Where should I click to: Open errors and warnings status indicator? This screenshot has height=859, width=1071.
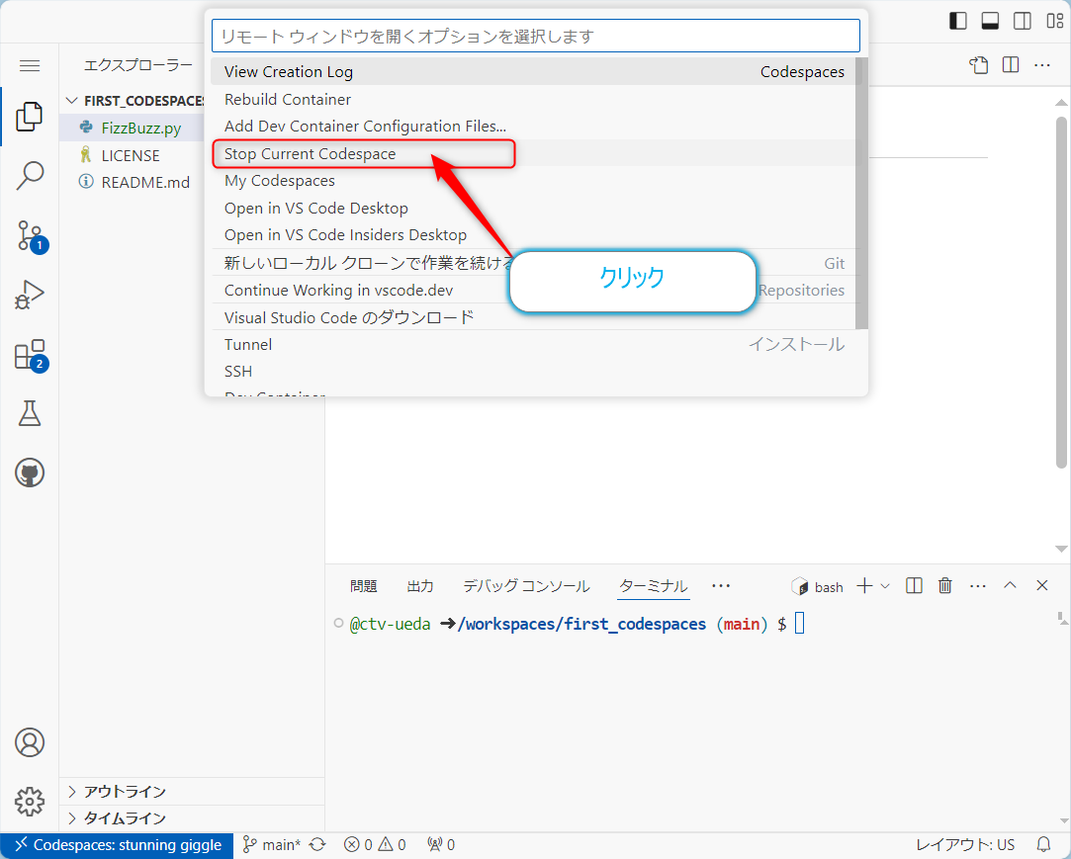click(375, 845)
